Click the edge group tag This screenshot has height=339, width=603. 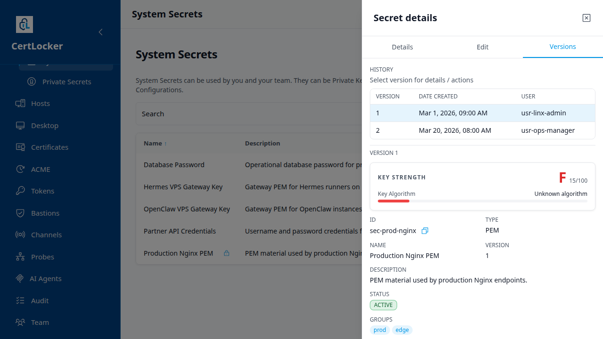click(402, 330)
